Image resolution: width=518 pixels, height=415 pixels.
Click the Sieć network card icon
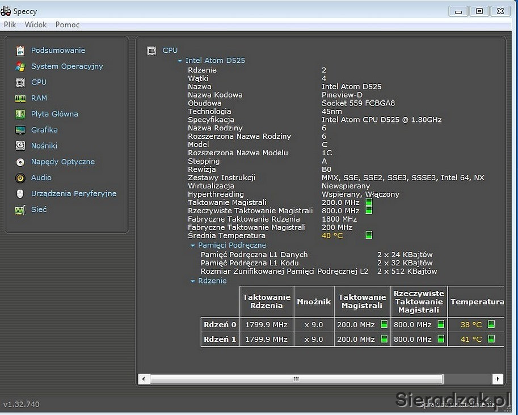click(x=20, y=210)
